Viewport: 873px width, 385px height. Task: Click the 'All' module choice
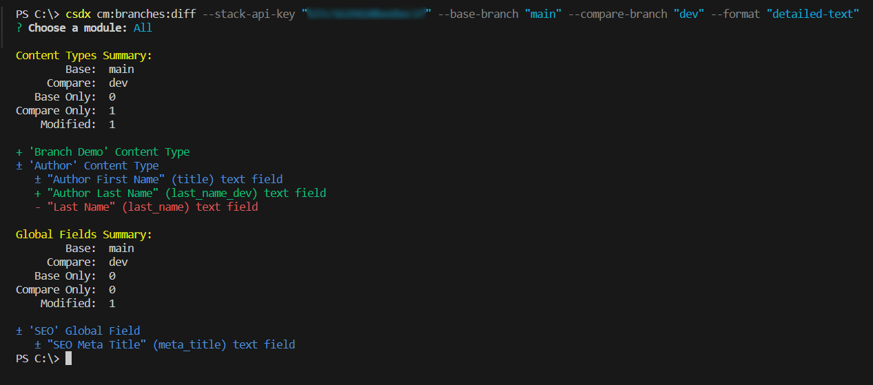point(143,28)
